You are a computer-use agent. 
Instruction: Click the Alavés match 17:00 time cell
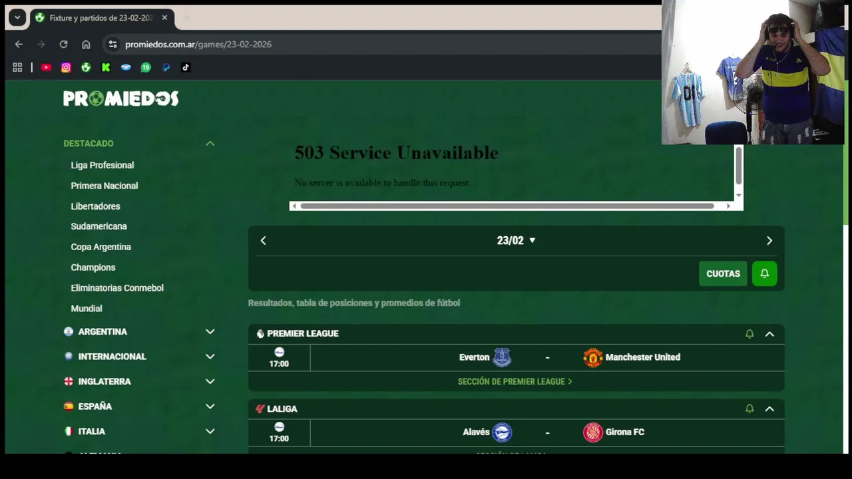point(279,432)
